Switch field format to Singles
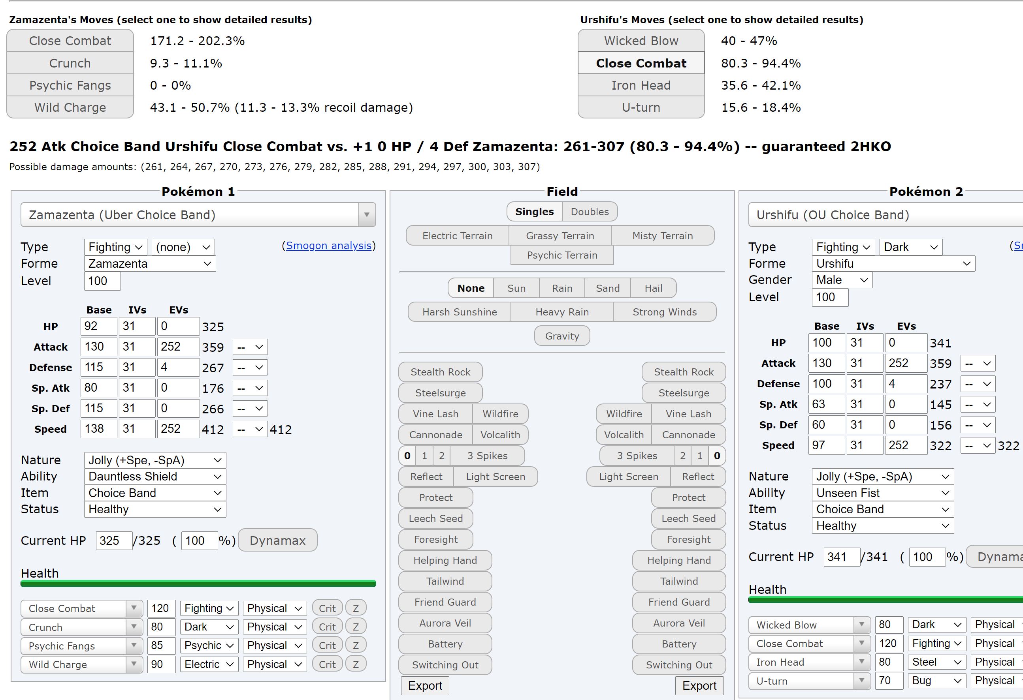 pyautogui.click(x=534, y=212)
